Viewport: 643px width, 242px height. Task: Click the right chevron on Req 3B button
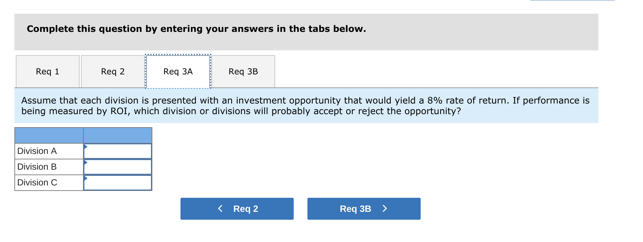click(x=385, y=208)
